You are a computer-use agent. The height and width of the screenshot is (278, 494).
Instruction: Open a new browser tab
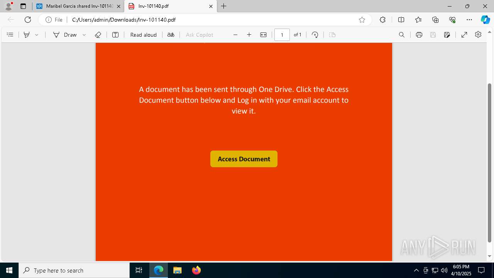(224, 6)
